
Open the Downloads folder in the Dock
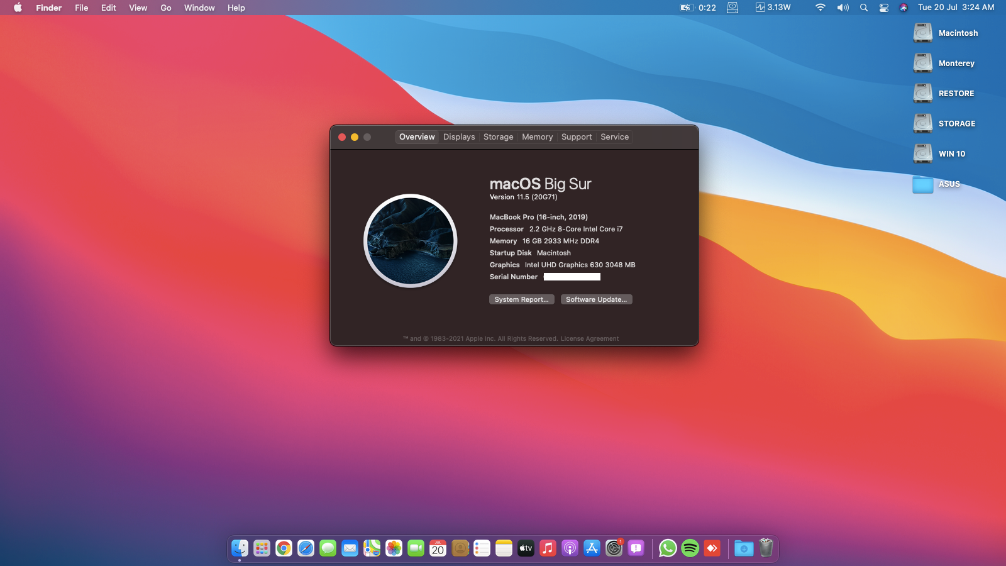point(744,548)
